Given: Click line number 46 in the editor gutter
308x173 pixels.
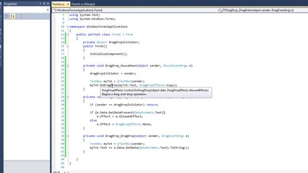Looking at the screenshot, I should tap(63, 167).
